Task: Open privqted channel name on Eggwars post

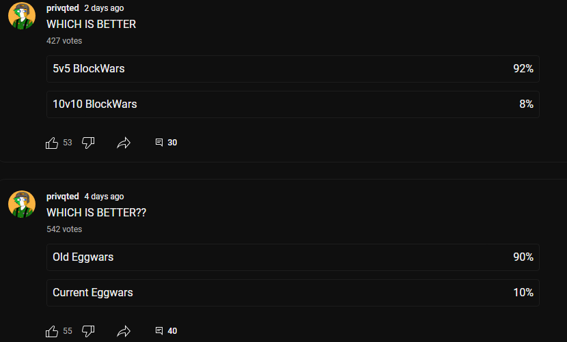Action: pyautogui.click(x=63, y=197)
